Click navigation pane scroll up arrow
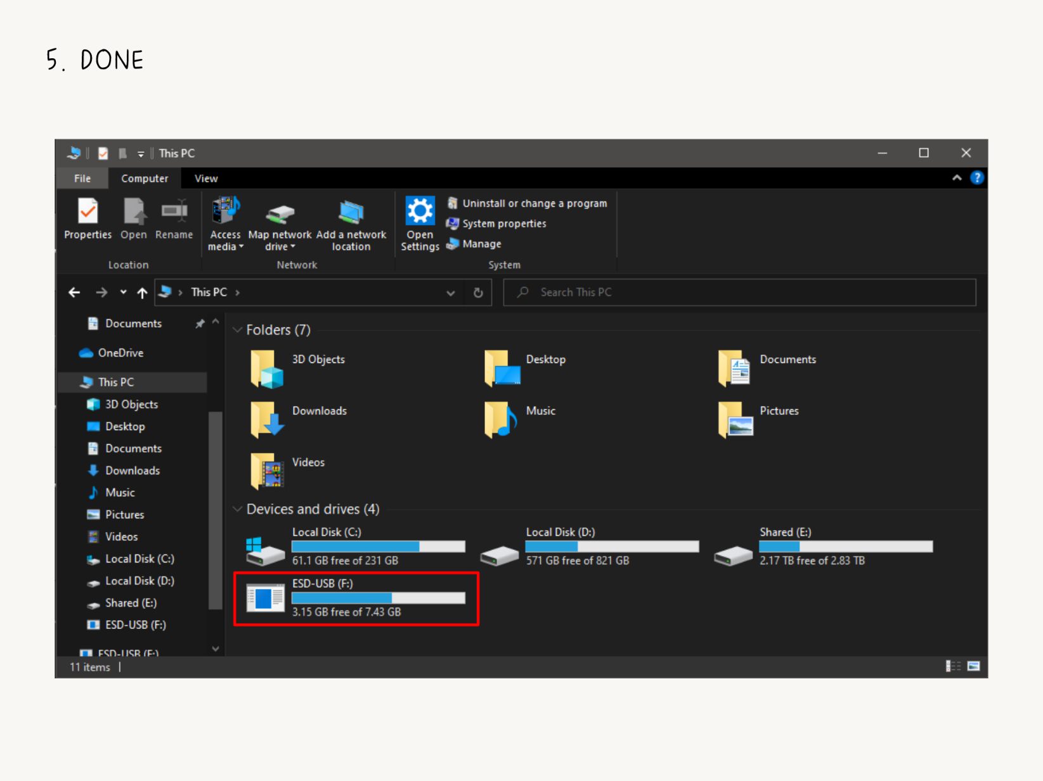1043x781 pixels. coord(216,322)
